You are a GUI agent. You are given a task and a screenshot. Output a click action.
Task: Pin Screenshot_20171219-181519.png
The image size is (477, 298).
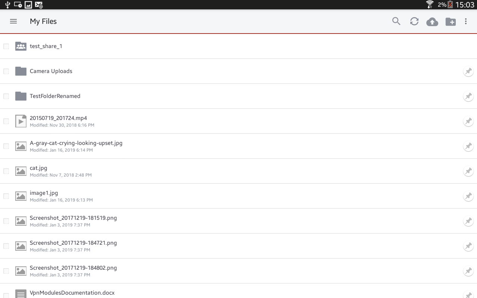[x=468, y=221]
